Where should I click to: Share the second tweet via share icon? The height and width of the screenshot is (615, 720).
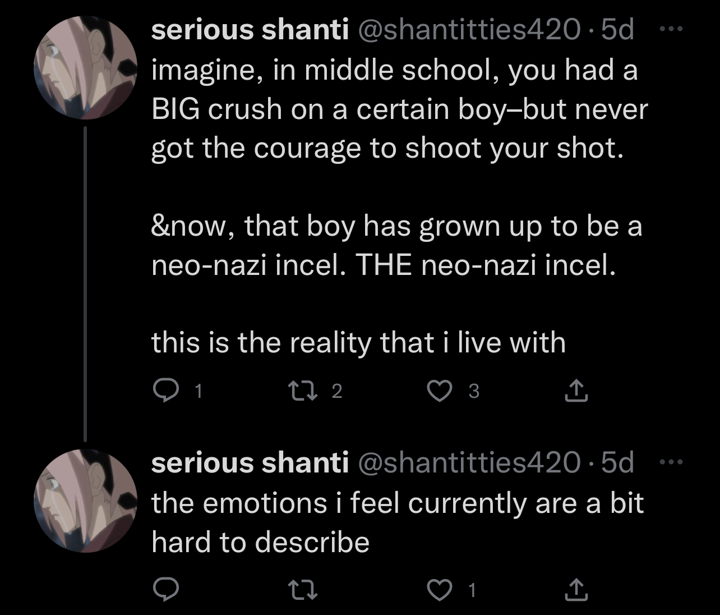[x=576, y=590]
